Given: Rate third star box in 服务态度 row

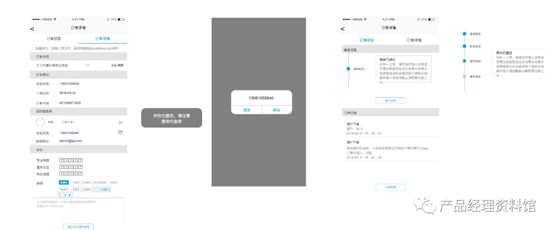Looking at the screenshot, I should click(x=71, y=167).
